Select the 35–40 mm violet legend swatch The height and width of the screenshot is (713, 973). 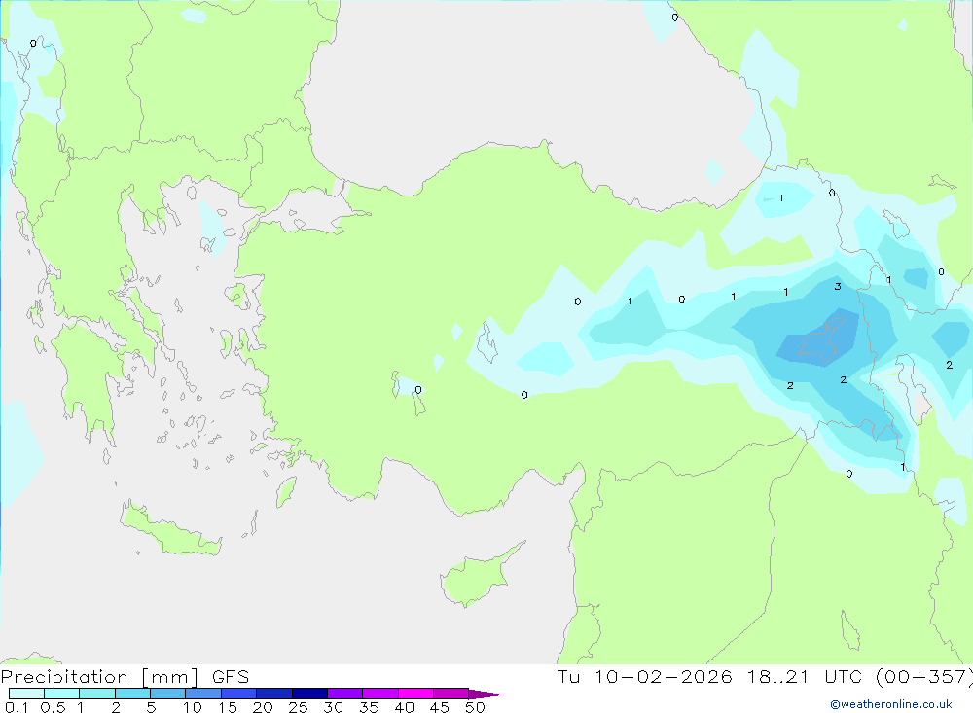[380, 694]
